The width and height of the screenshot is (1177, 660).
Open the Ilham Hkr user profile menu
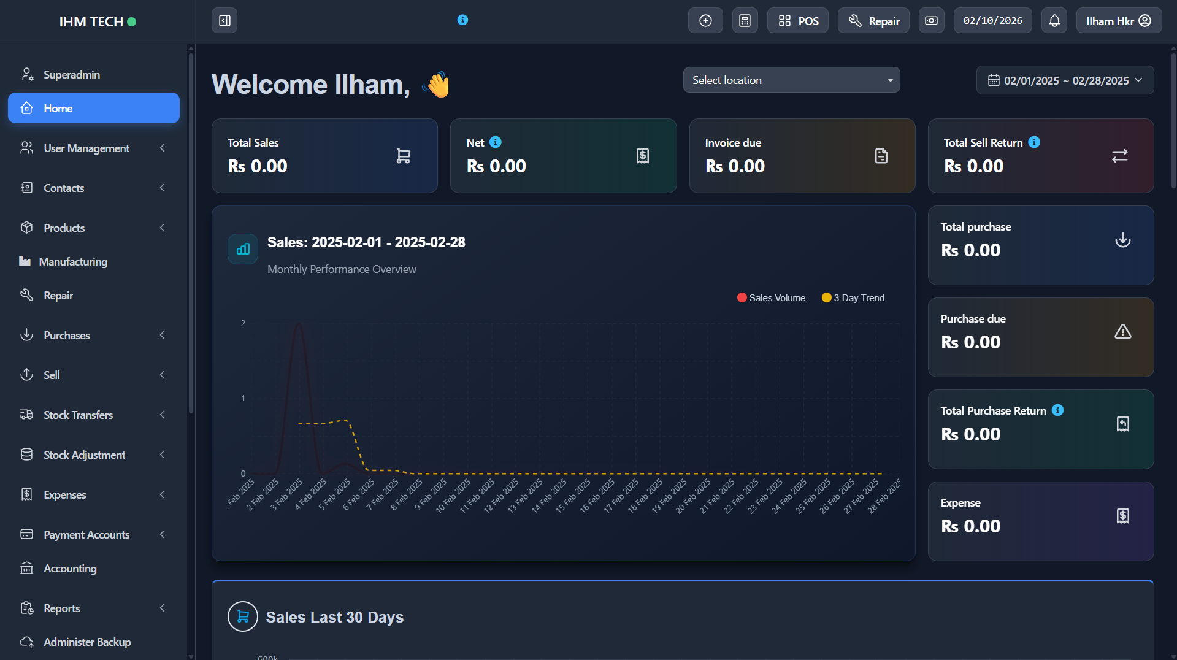(x=1118, y=21)
